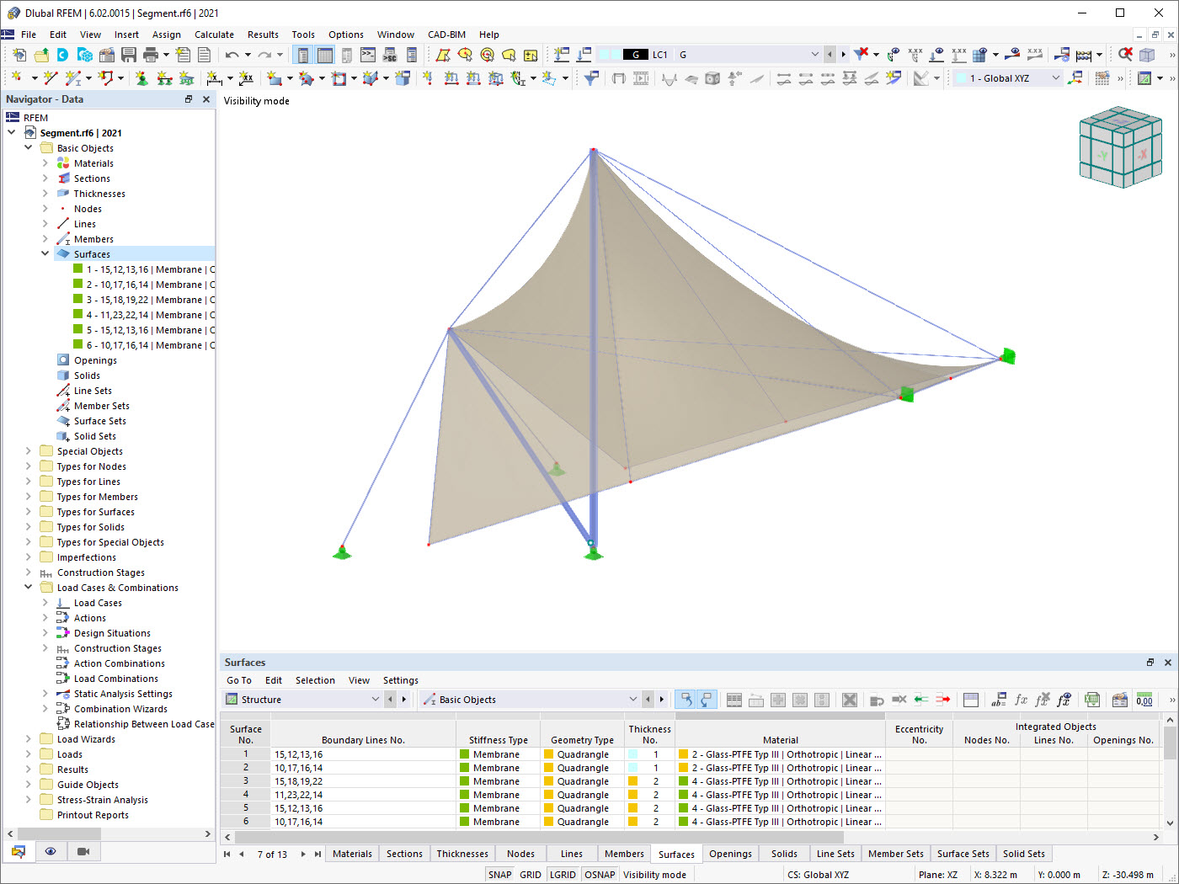Image resolution: width=1179 pixels, height=884 pixels.
Task: Click the green swatch of surface 3 in Navigator
Action: point(77,299)
